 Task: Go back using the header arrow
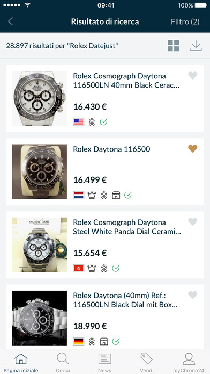tap(10, 21)
